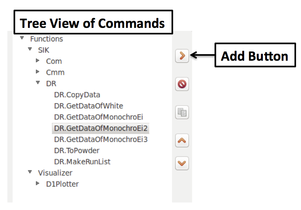Image resolution: width=301 pixels, height=210 pixels.
Task: Collapse the SIK tree node
Action: coord(30,50)
